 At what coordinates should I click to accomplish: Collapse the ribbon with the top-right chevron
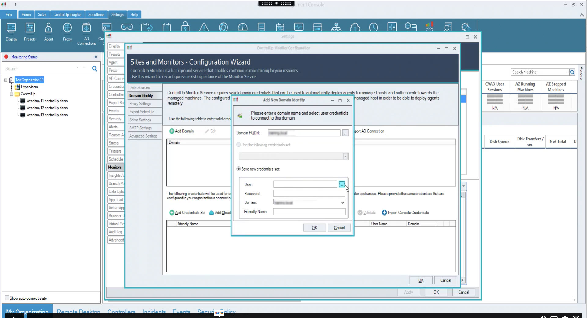coord(581,15)
